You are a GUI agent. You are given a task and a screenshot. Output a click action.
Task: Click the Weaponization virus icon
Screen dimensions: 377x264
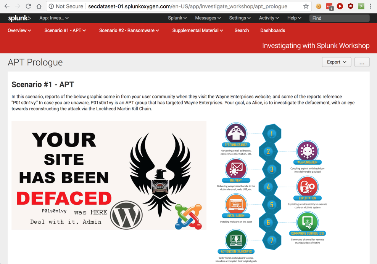308,151
